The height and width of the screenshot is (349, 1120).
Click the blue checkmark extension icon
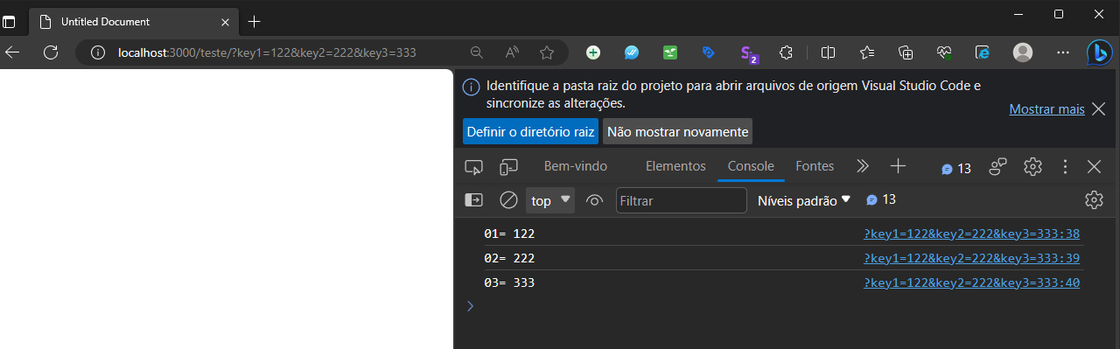click(632, 52)
